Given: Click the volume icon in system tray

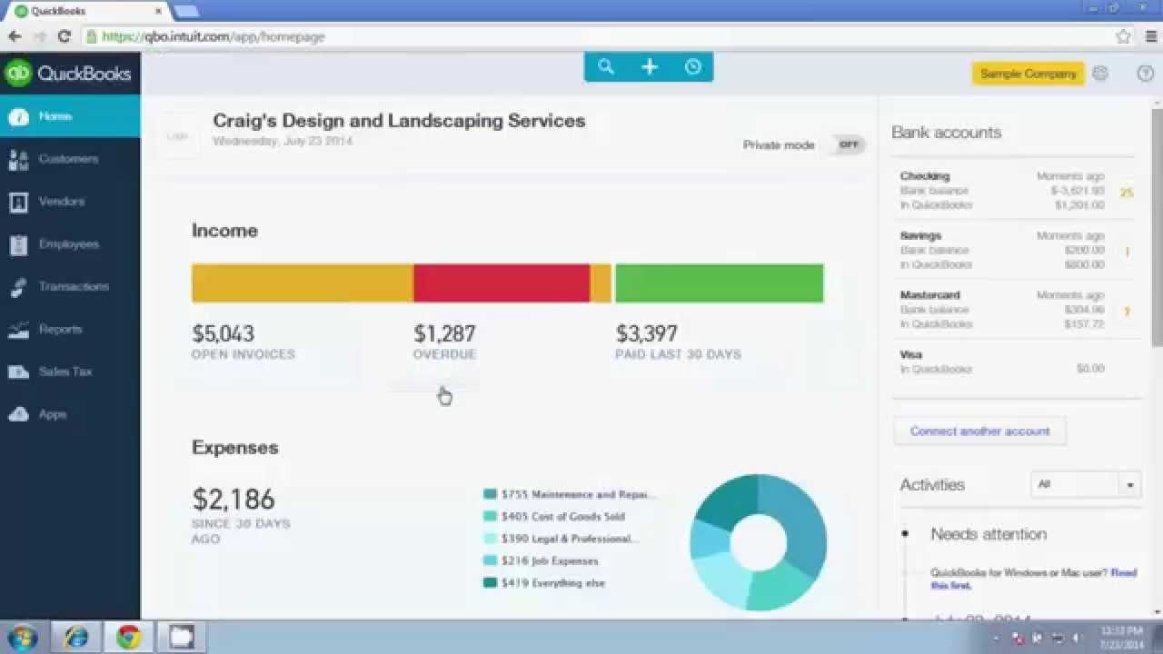Looking at the screenshot, I should tap(1077, 638).
